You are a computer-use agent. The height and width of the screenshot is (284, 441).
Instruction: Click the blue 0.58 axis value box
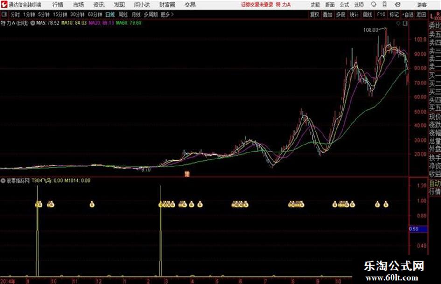(x=418, y=229)
